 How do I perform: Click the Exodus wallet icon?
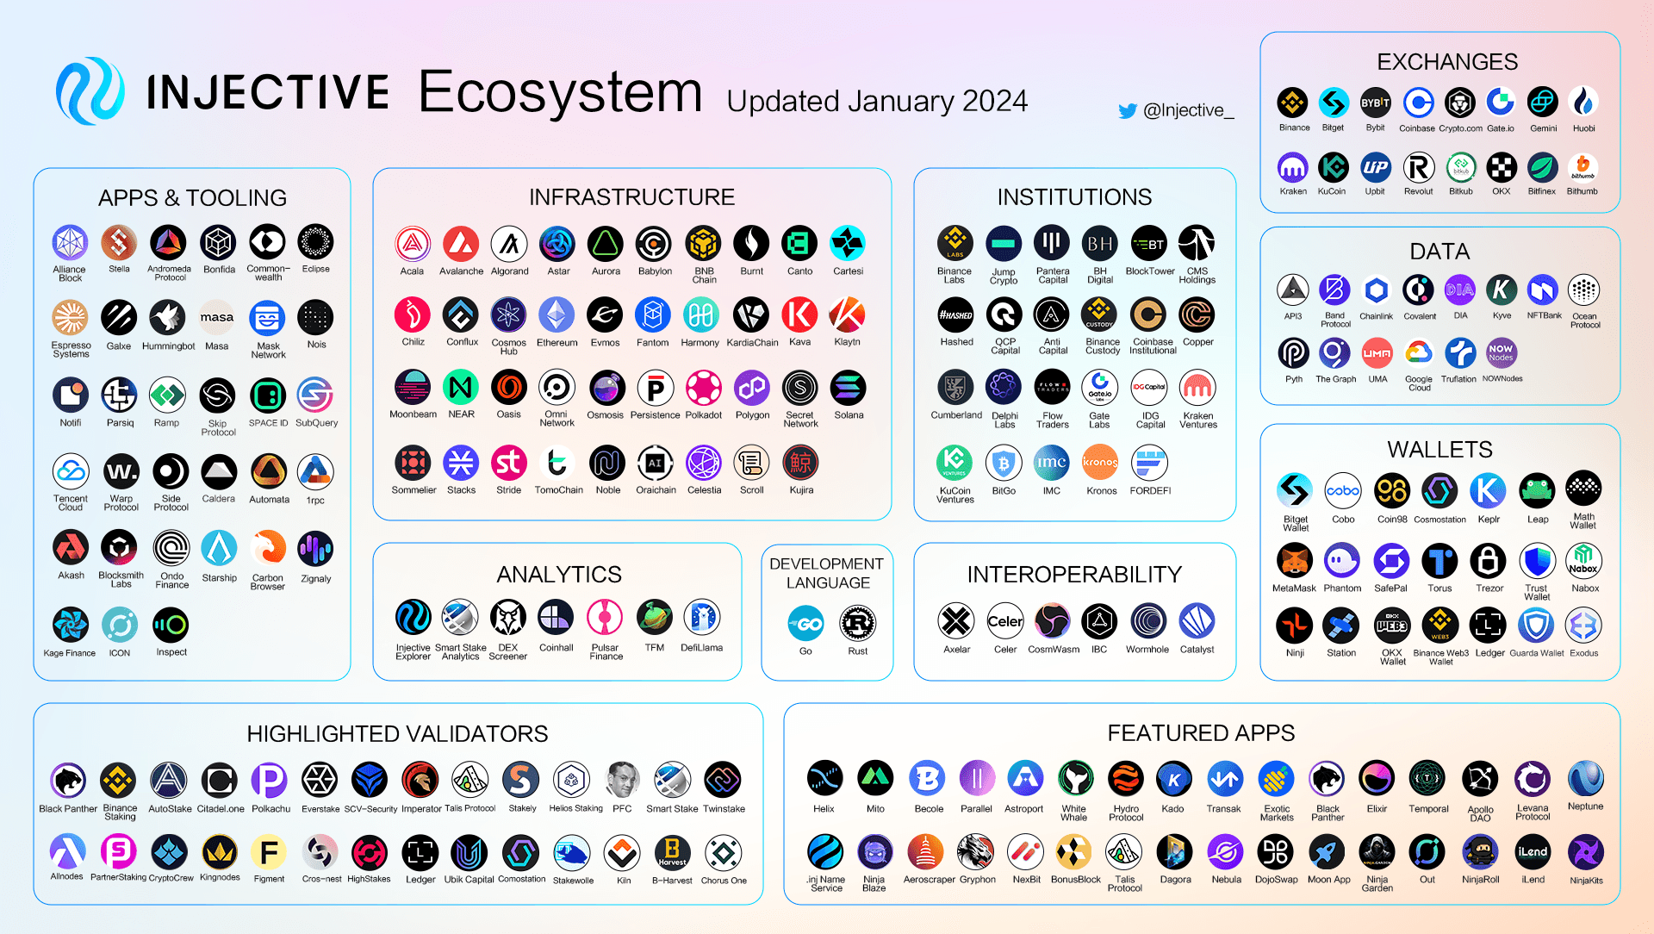tap(1583, 626)
